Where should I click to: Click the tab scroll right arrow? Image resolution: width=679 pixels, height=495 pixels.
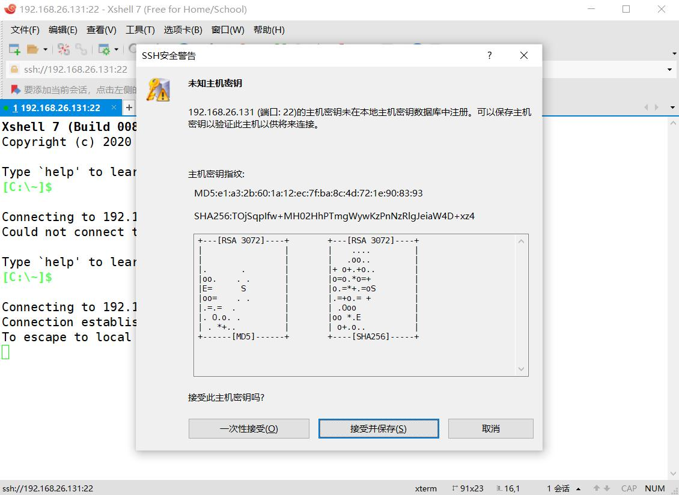pos(657,108)
